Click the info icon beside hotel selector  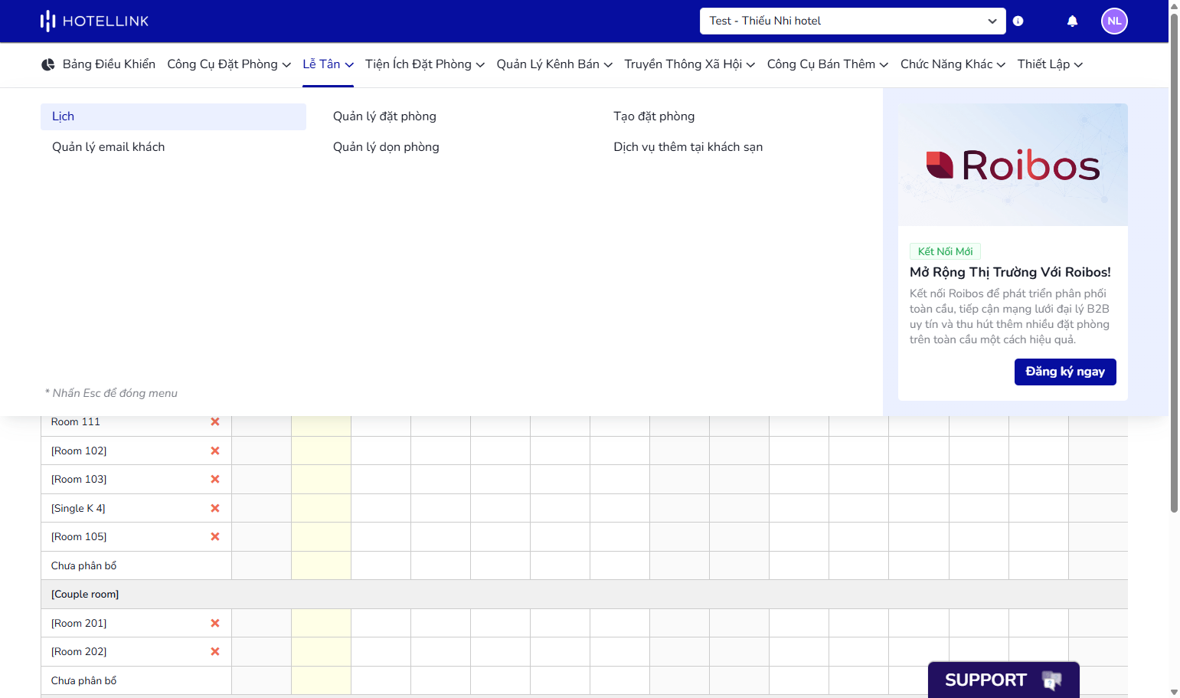pos(1018,21)
